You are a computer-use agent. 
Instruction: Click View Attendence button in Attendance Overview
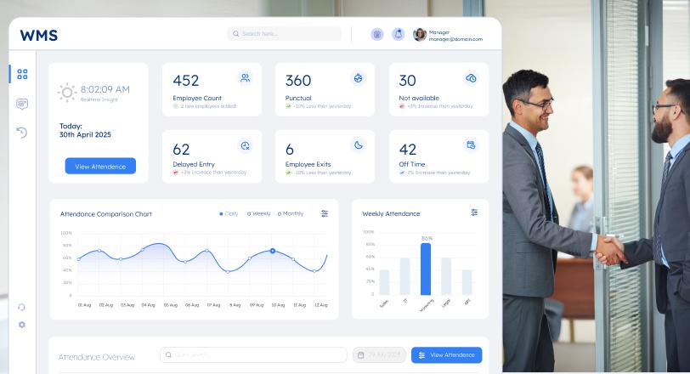[x=447, y=355]
